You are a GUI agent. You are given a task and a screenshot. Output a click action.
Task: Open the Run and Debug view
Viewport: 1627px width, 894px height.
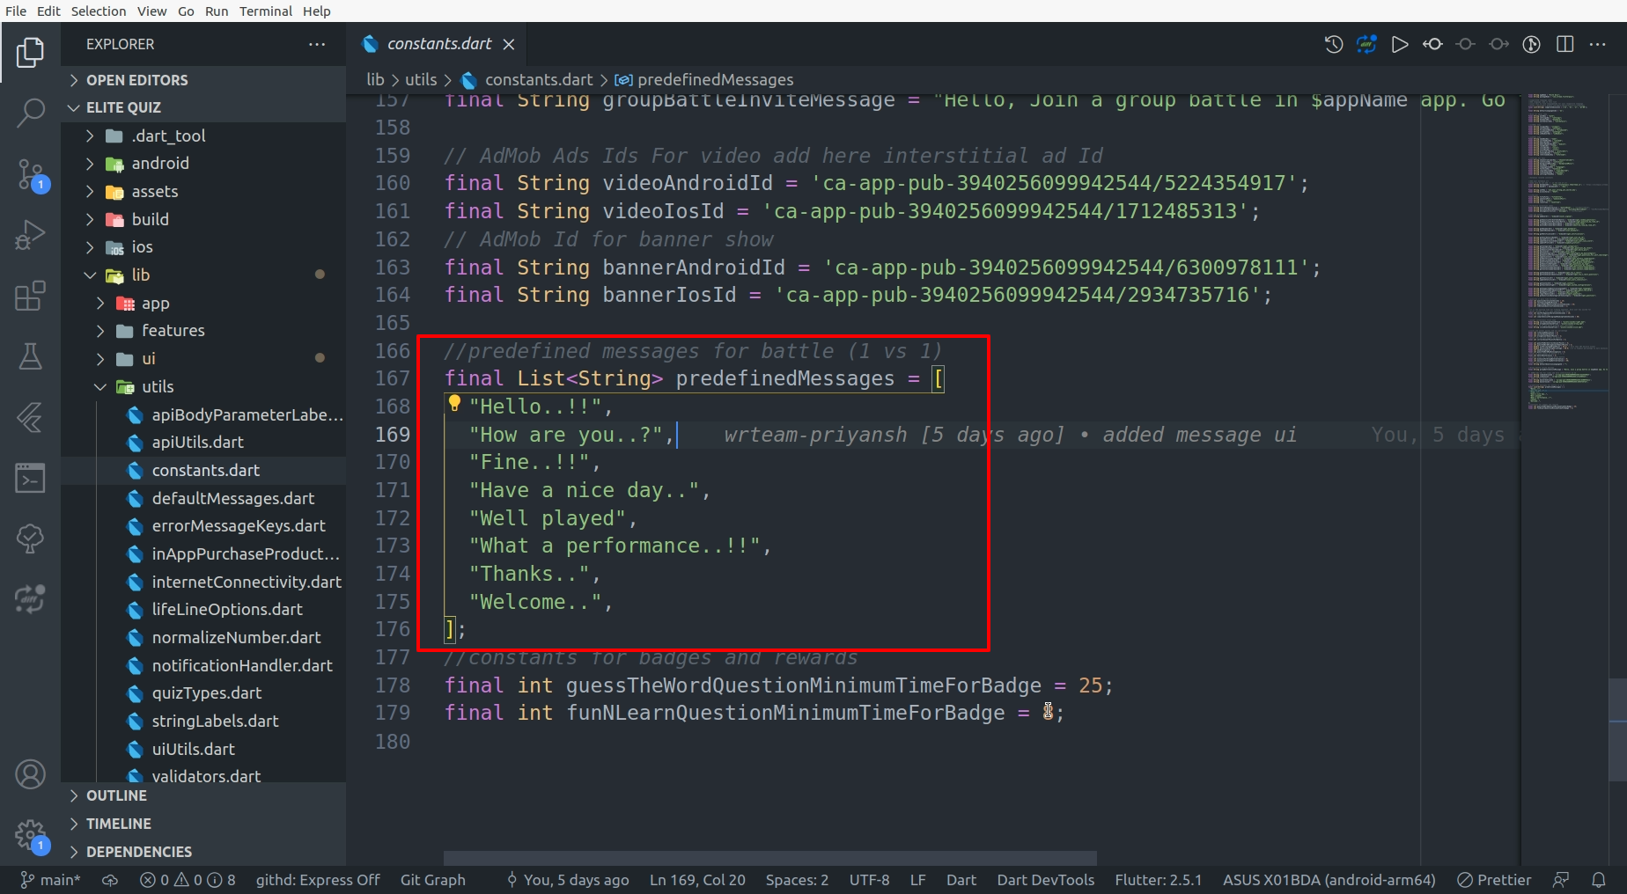(30, 235)
